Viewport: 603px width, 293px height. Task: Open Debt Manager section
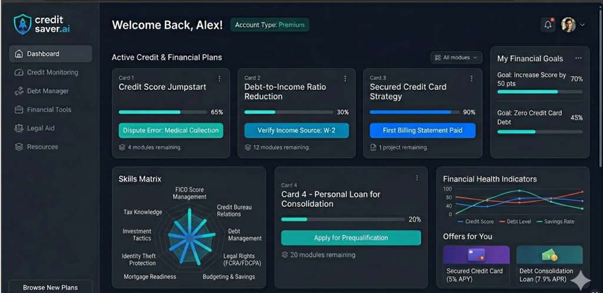47,91
